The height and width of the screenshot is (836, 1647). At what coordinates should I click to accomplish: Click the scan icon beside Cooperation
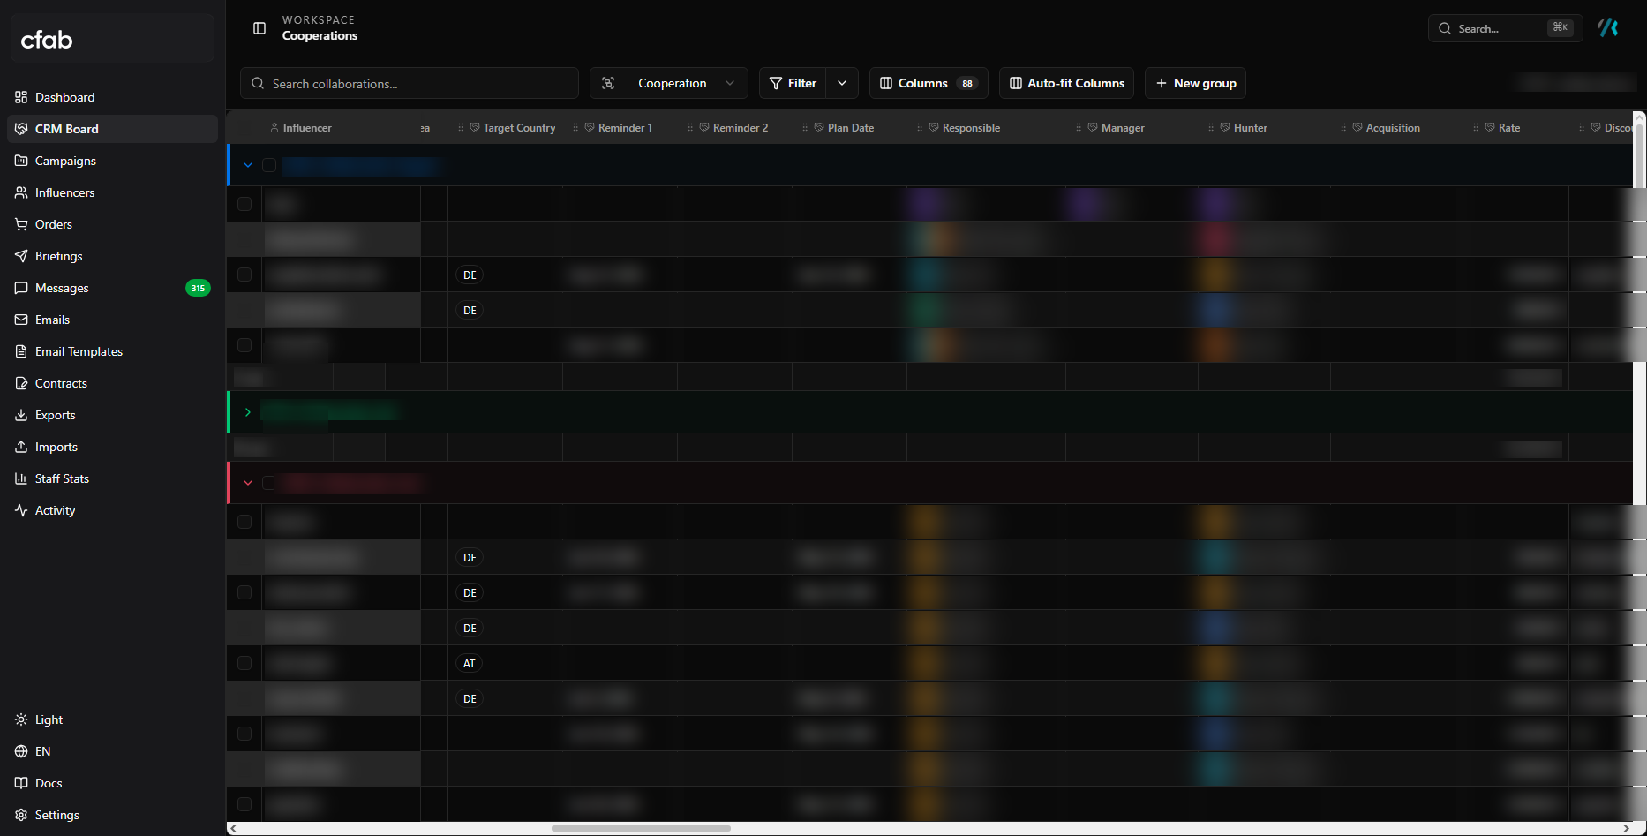click(608, 83)
